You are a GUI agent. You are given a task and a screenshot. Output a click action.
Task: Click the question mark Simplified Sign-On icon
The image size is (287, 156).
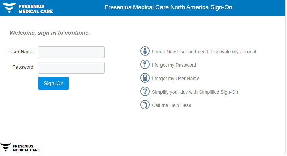point(145,91)
